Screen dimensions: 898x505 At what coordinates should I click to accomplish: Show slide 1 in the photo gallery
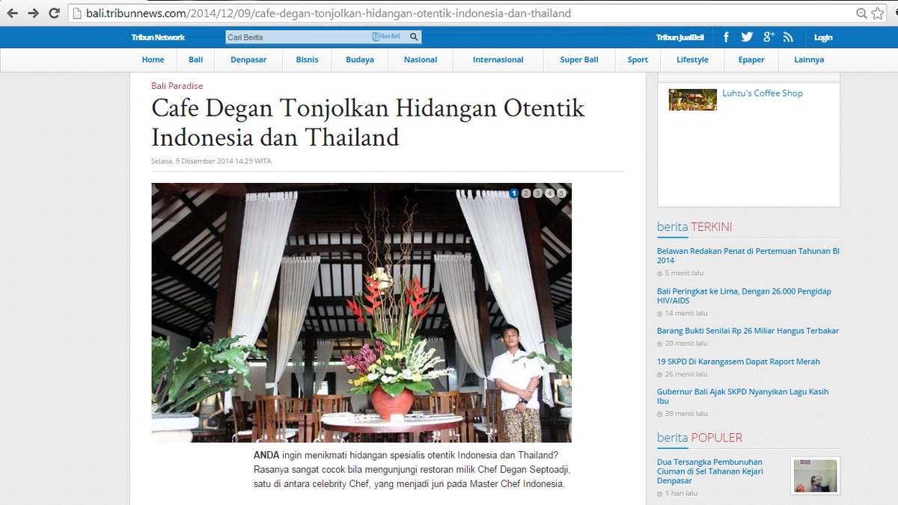(x=514, y=193)
